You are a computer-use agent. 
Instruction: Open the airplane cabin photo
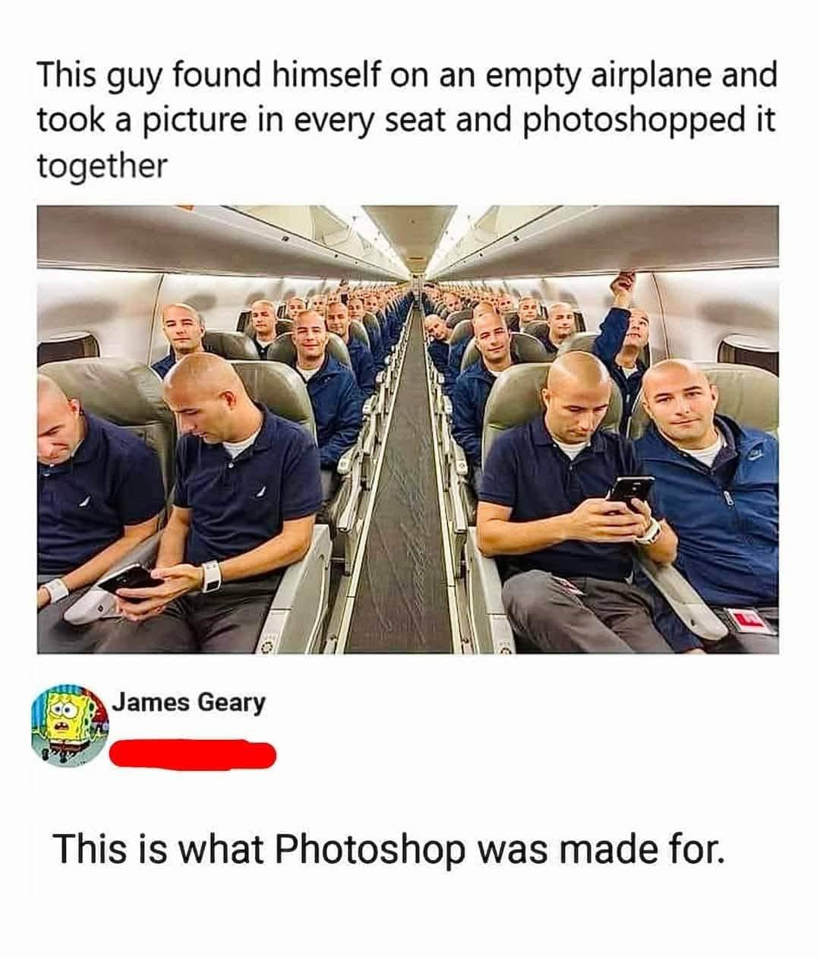408,429
